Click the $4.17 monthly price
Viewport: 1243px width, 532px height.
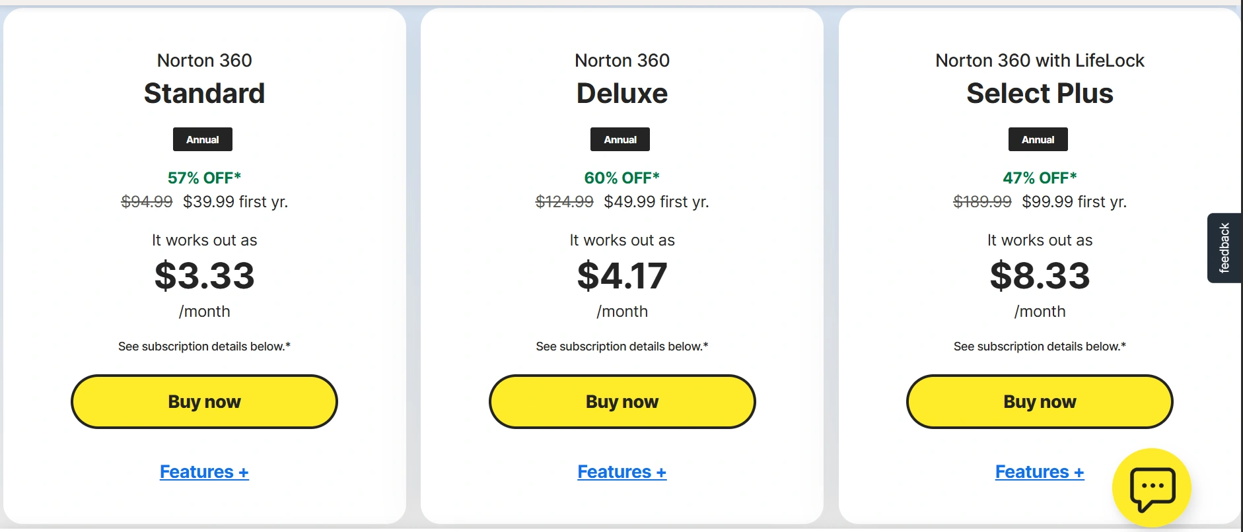(621, 275)
